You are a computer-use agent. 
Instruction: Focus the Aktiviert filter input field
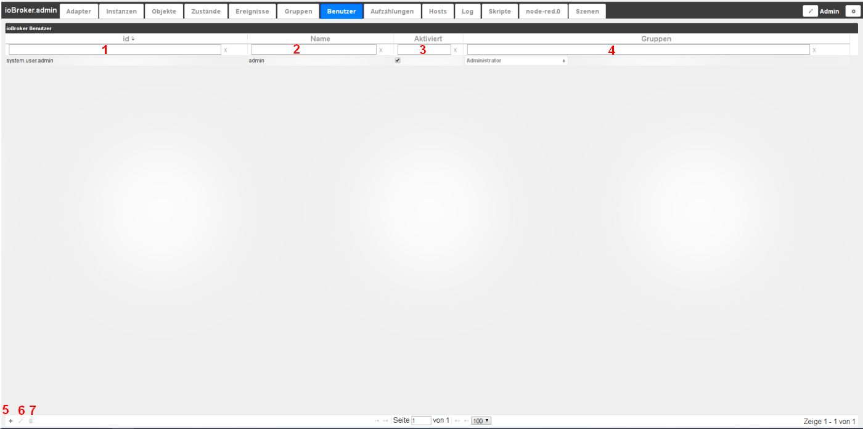pyautogui.click(x=424, y=50)
